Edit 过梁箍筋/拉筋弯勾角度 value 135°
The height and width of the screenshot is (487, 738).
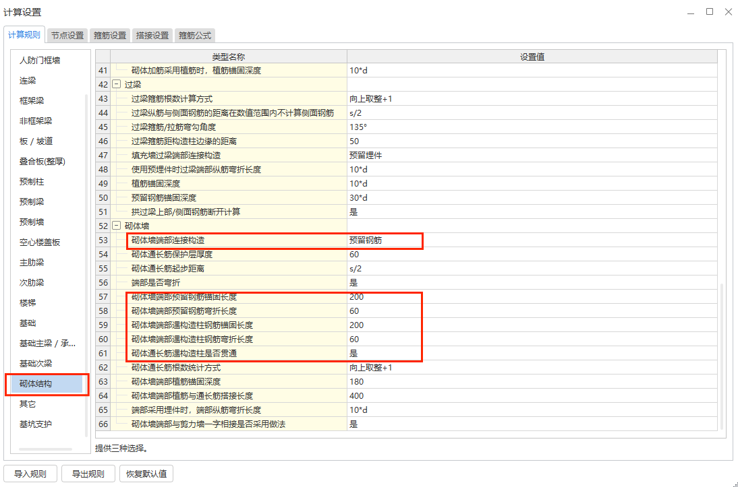pyautogui.click(x=532, y=127)
